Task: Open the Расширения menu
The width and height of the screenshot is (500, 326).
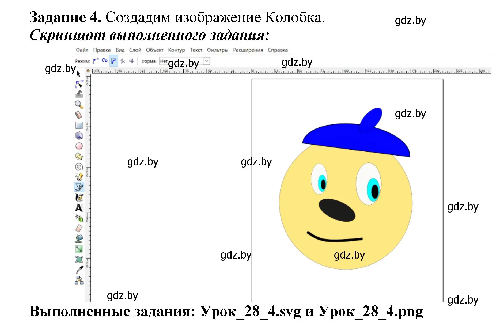Action: click(x=248, y=50)
